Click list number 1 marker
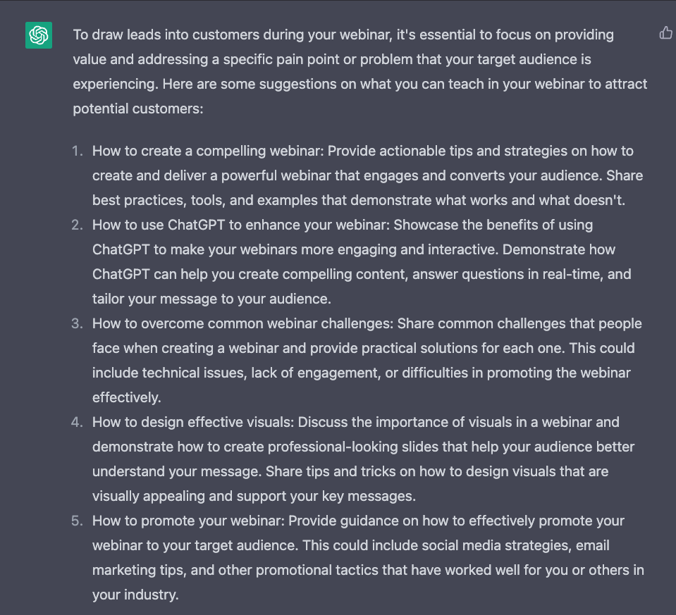 click(x=77, y=151)
